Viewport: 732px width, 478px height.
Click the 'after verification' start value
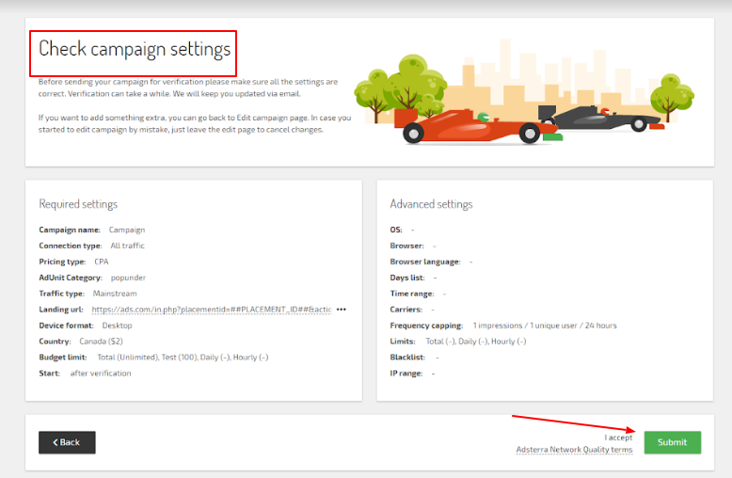101,374
